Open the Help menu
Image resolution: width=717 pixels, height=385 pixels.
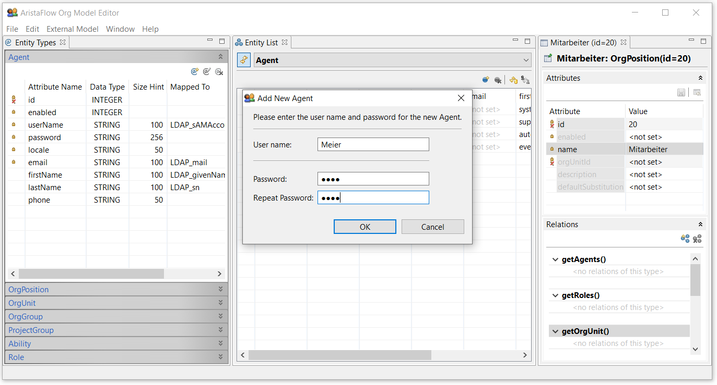pos(150,29)
